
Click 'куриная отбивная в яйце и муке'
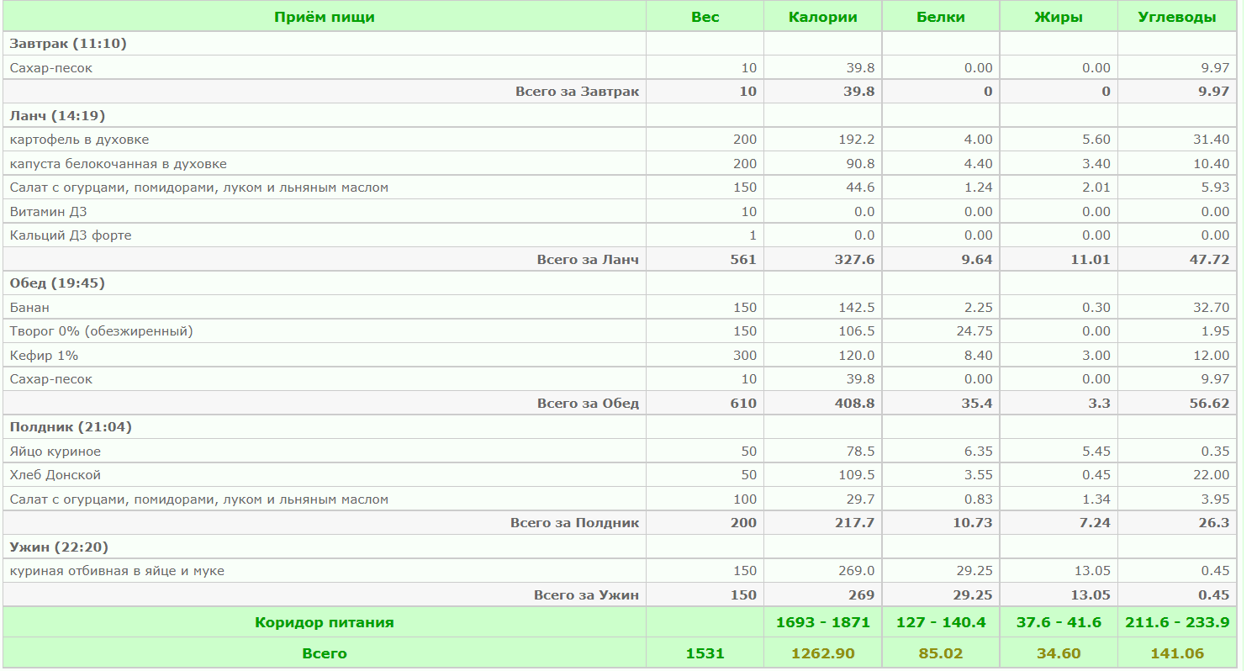pyautogui.click(x=117, y=571)
